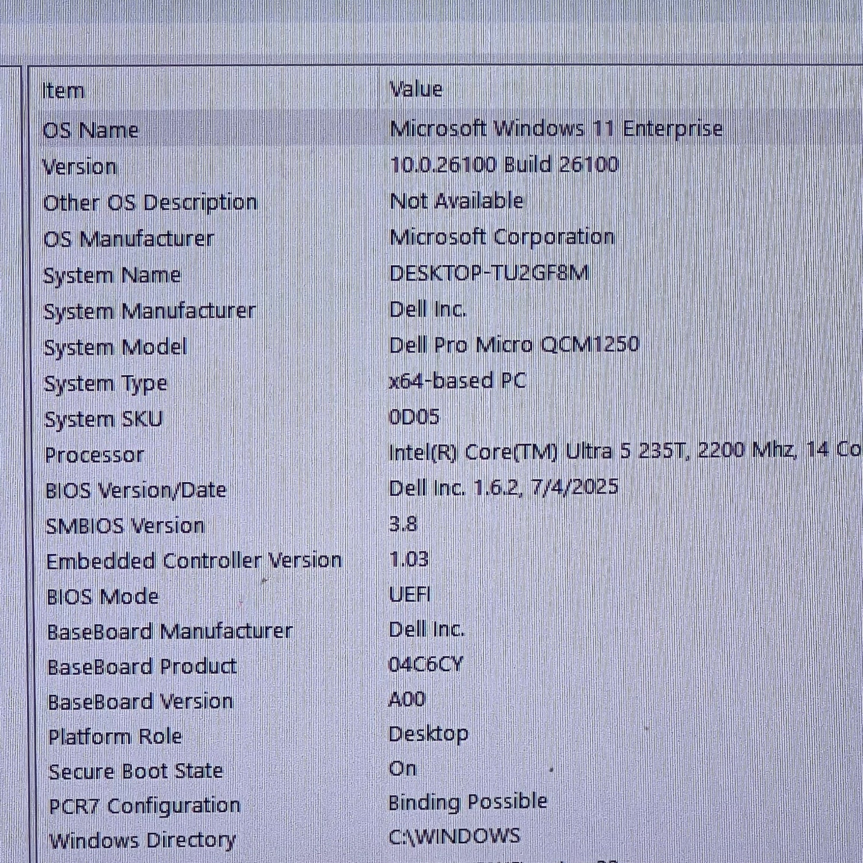Click the BIOS Version/Date row label
863x863 pixels.
136,491
